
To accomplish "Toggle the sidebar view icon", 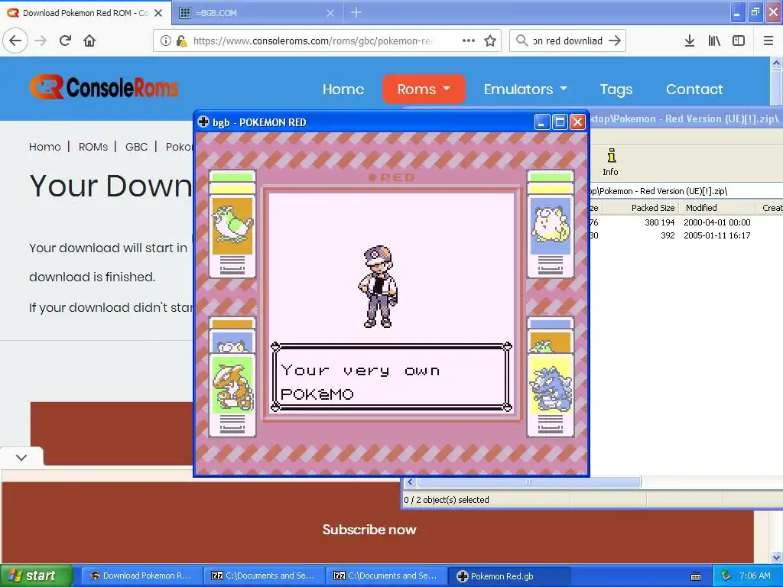I will click(739, 41).
